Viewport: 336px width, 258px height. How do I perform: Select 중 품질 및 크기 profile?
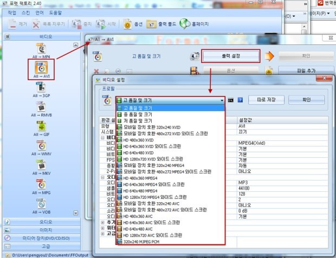(170, 114)
